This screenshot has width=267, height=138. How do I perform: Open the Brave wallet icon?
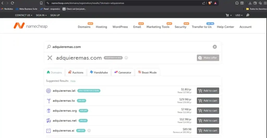[255, 3]
